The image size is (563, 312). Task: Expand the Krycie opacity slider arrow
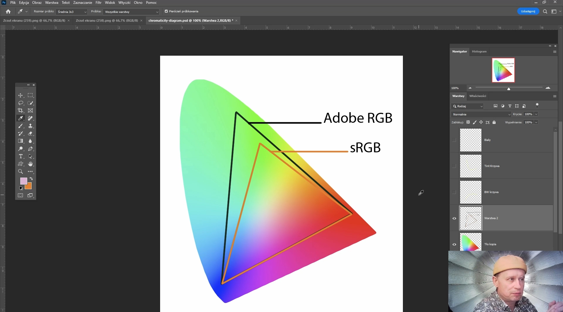pyautogui.click(x=536, y=114)
